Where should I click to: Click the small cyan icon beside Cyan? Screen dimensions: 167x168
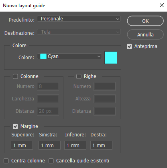(43, 56)
